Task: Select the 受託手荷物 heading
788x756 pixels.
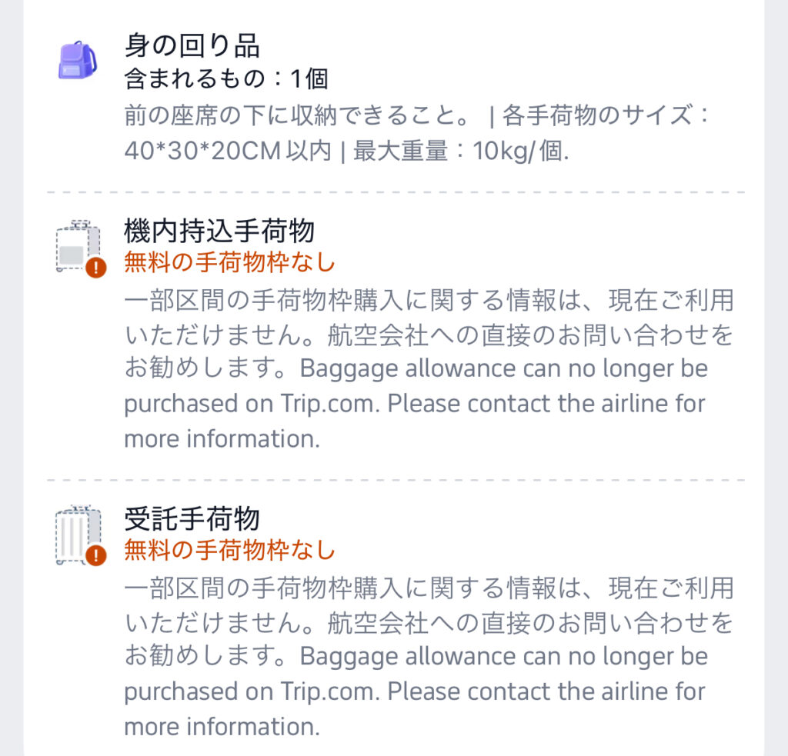Action: (192, 519)
